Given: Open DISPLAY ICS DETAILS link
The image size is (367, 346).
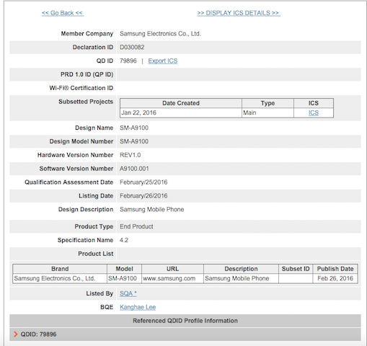Looking at the screenshot, I should 239,13.
